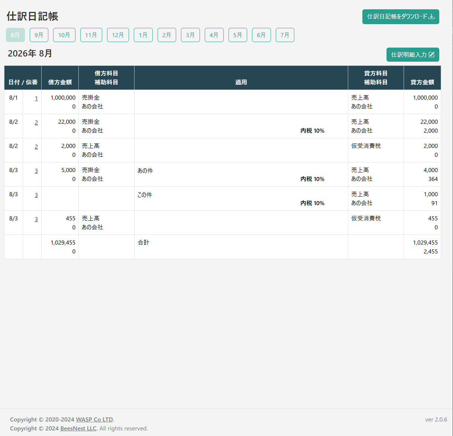This screenshot has height=436, width=453.
Task: Visit the WASP Co LTD link
Action: click(x=94, y=420)
